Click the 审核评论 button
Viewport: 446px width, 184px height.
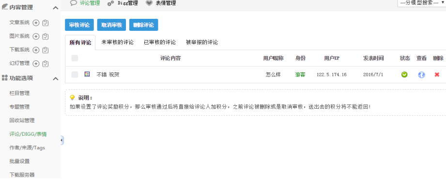pos(79,25)
